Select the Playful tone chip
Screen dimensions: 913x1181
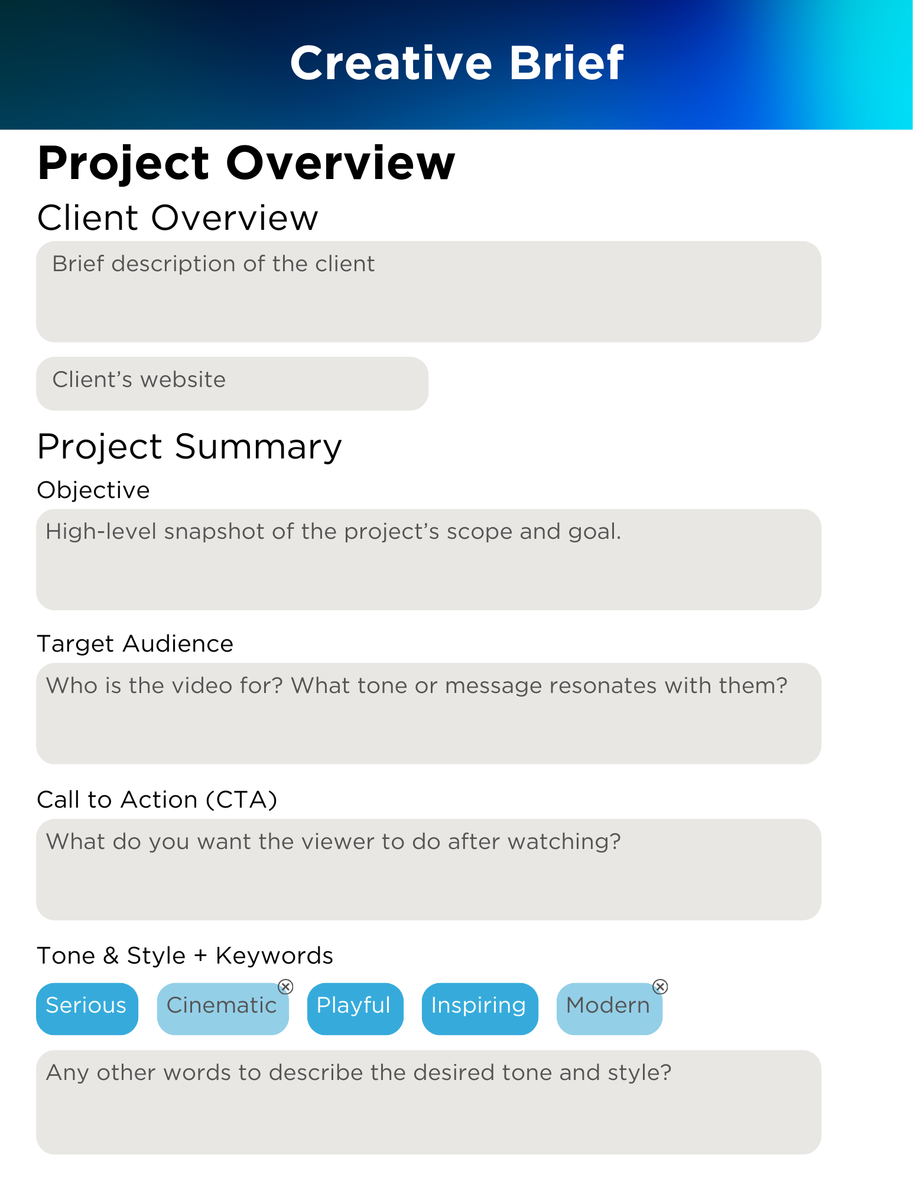[355, 1008]
